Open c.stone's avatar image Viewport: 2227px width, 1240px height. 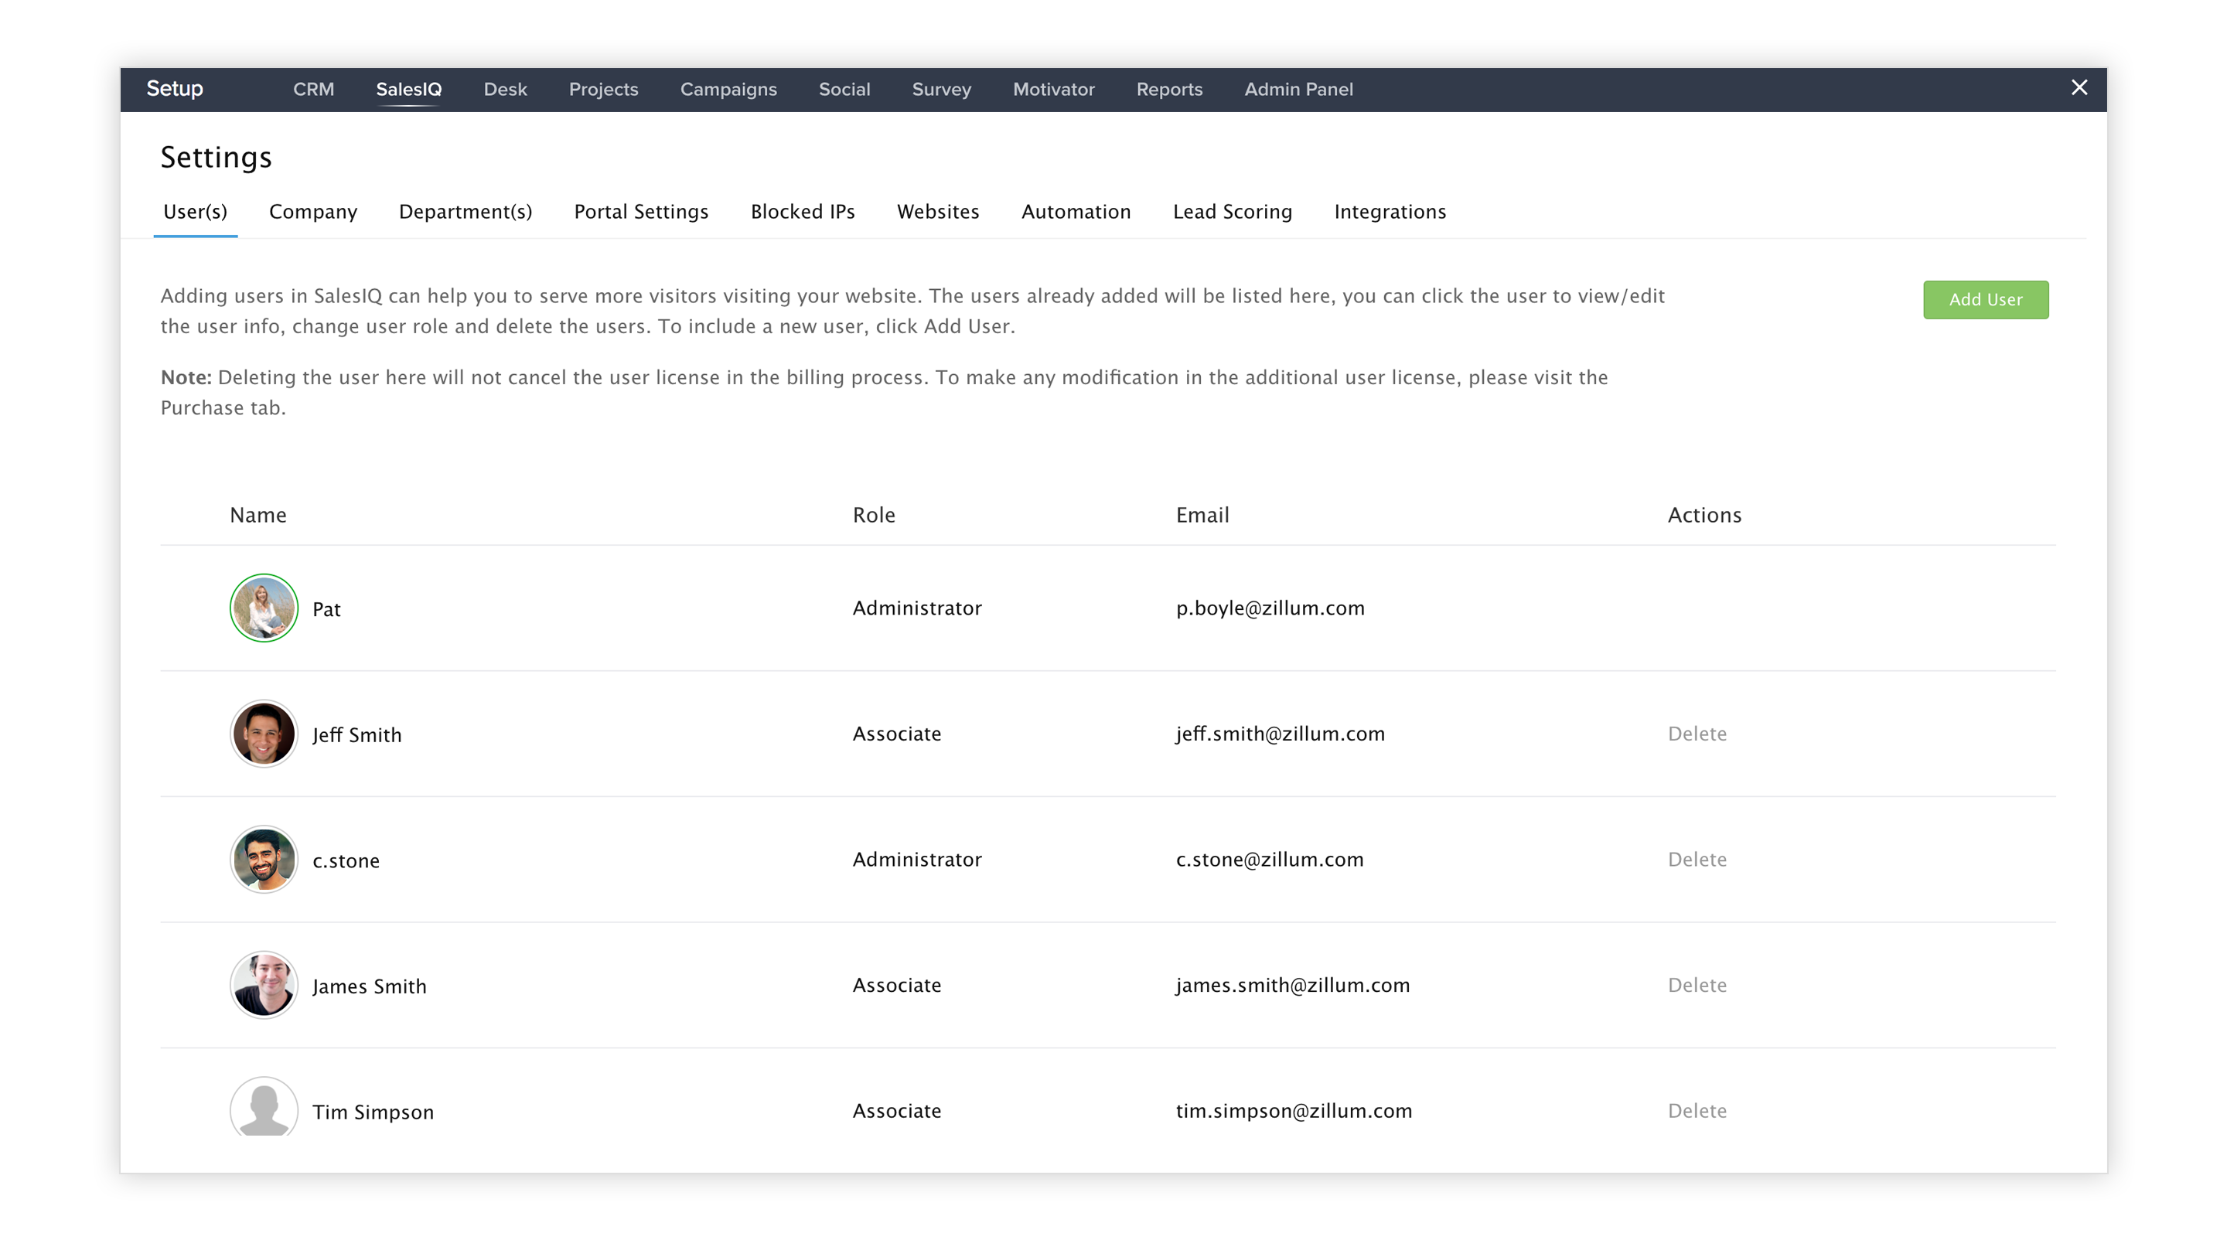[x=264, y=860]
